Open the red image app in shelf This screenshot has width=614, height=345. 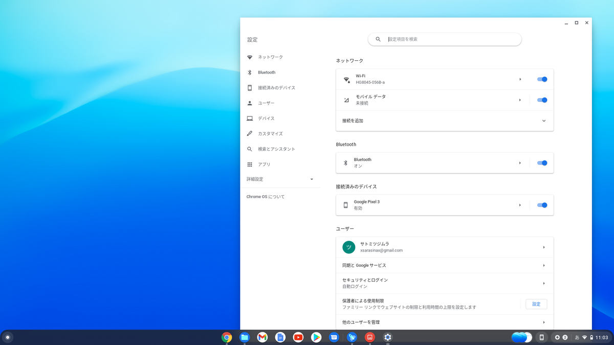(370, 337)
